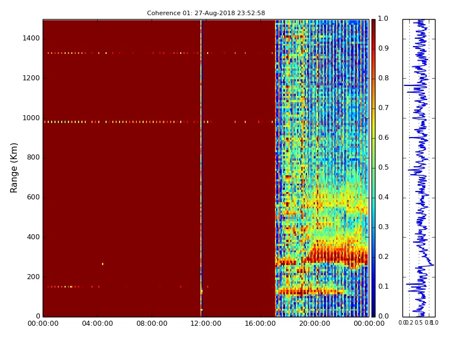Click the vertical stripe near 12:00:00 in the heatmap
The image size is (449, 337).
(x=201, y=168)
